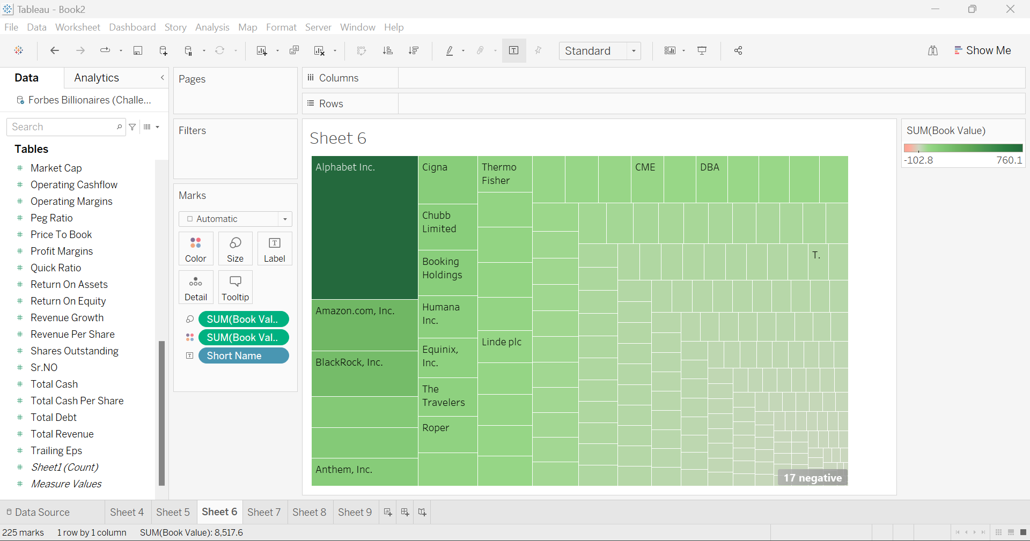Image resolution: width=1030 pixels, height=541 pixels.
Task: Click the Swap Rows and Columns icon
Action: (362, 50)
